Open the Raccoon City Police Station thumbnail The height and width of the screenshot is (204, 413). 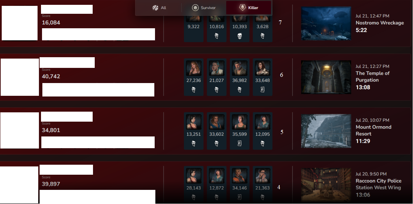tap(326, 185)
